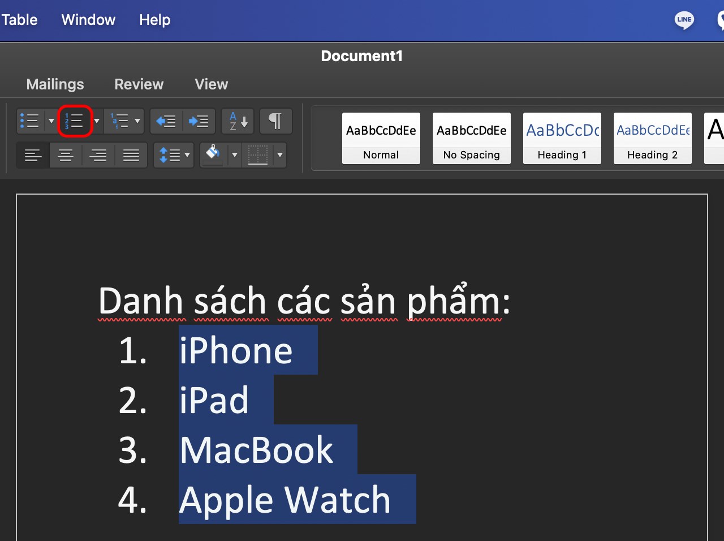The width and height of the screenshot is (724, 541).
Task: Open borders dropdown arrow
Action: click(279, 154)
